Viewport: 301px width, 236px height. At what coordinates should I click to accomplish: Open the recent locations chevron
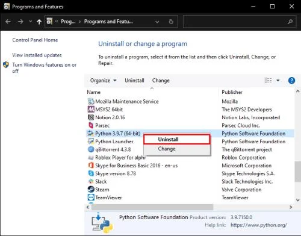pos(30,21)
